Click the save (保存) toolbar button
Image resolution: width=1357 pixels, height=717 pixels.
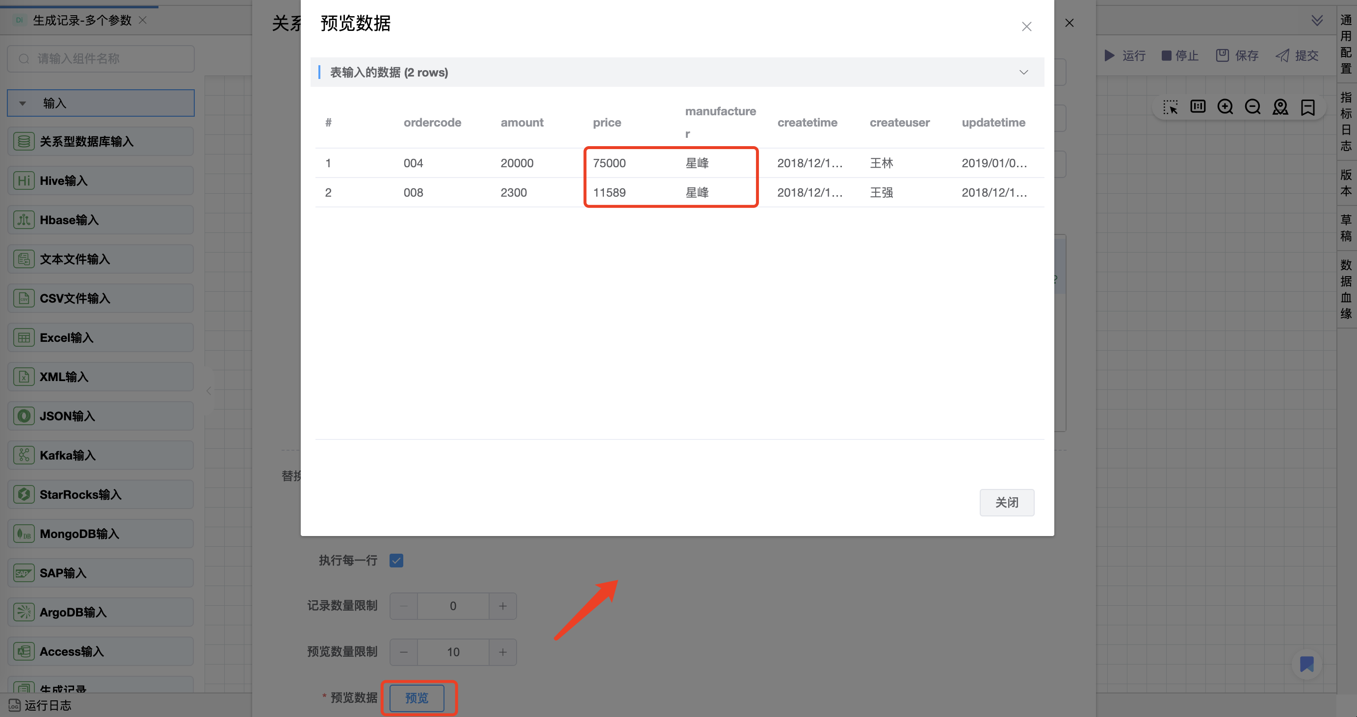1237,55
